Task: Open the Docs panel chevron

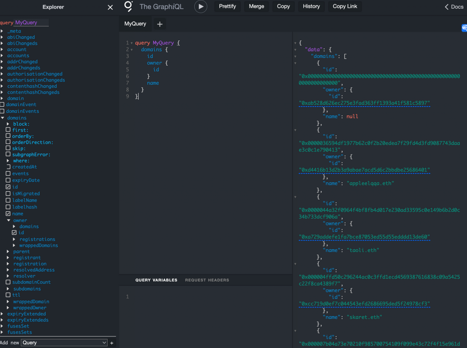Action: coord(446,7)
